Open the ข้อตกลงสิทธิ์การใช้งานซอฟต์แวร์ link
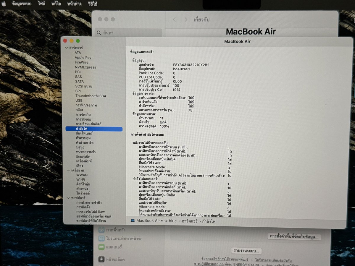 point(225,259)
